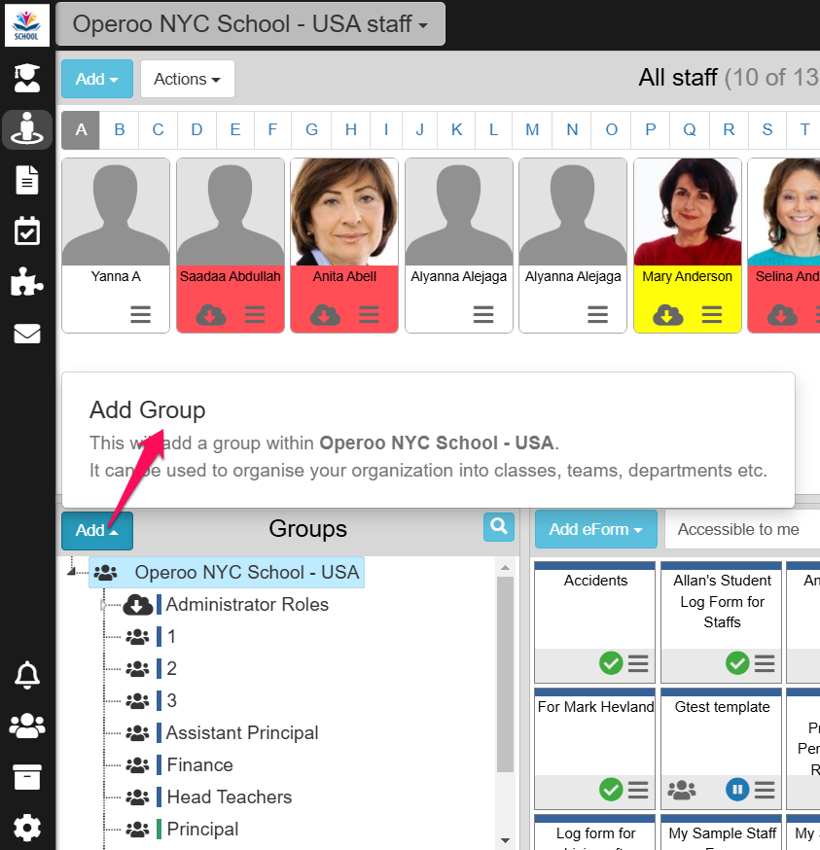Open Anita Abell's staff photo
Viewport: 820px width, 850px height.
[x=344, y=212]
